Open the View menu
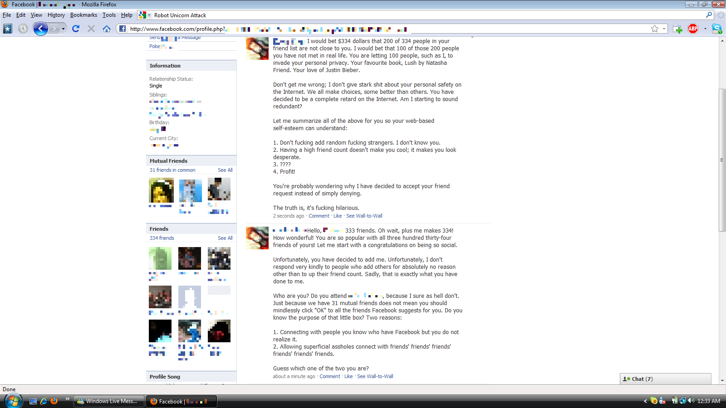Screen dimensions: 726x408 coord(36,15)
